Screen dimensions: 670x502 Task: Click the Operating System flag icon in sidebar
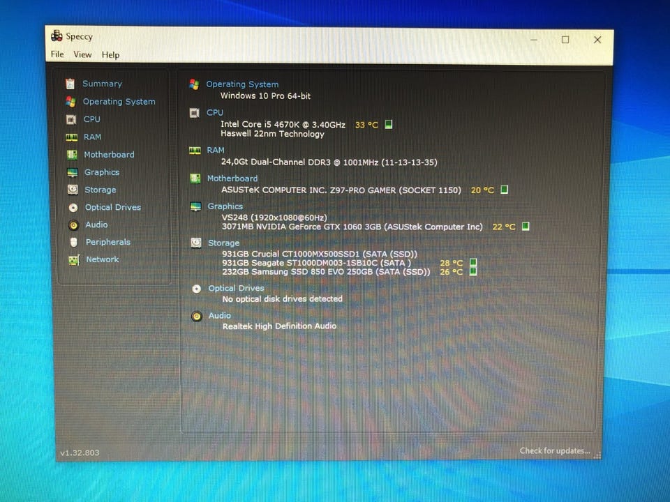tap(71, 102)
